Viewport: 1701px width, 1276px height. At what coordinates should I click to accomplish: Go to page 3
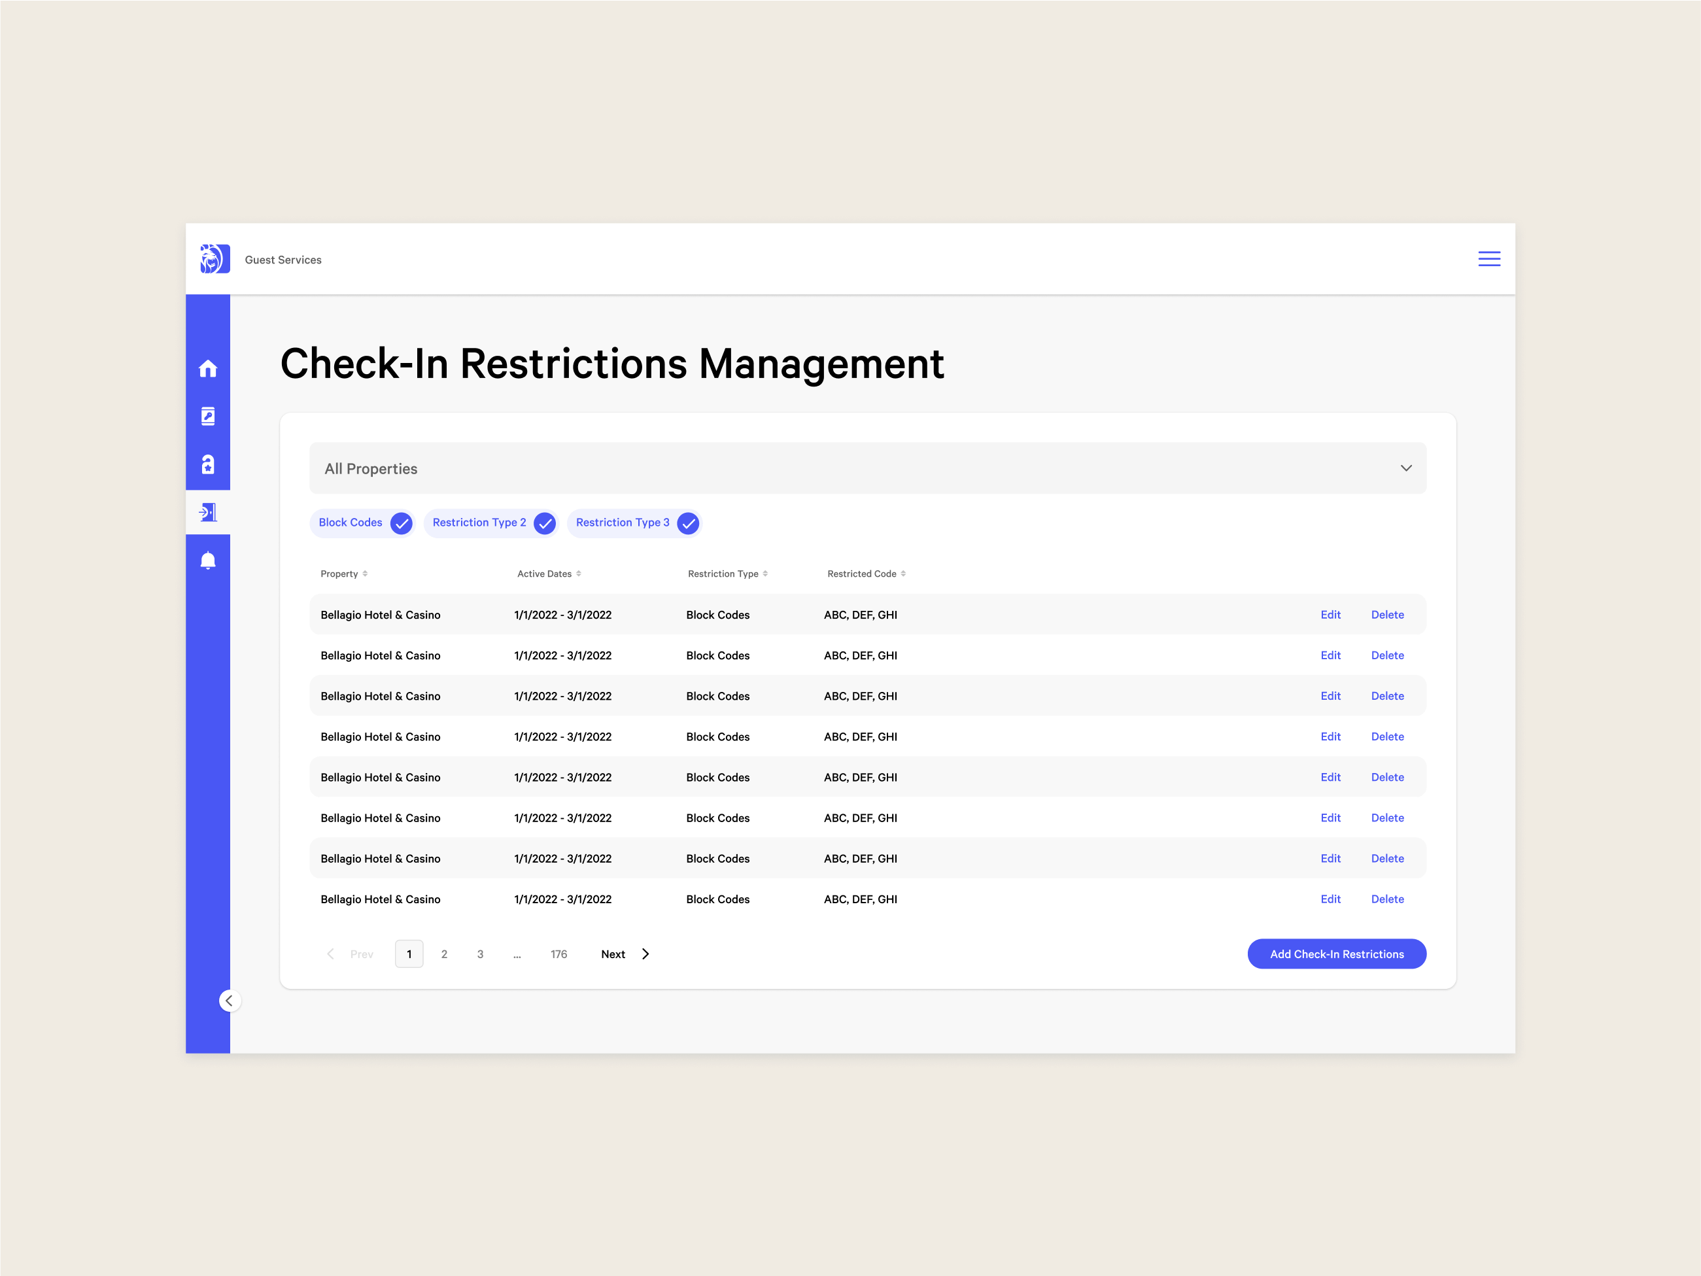pos(481,954)
